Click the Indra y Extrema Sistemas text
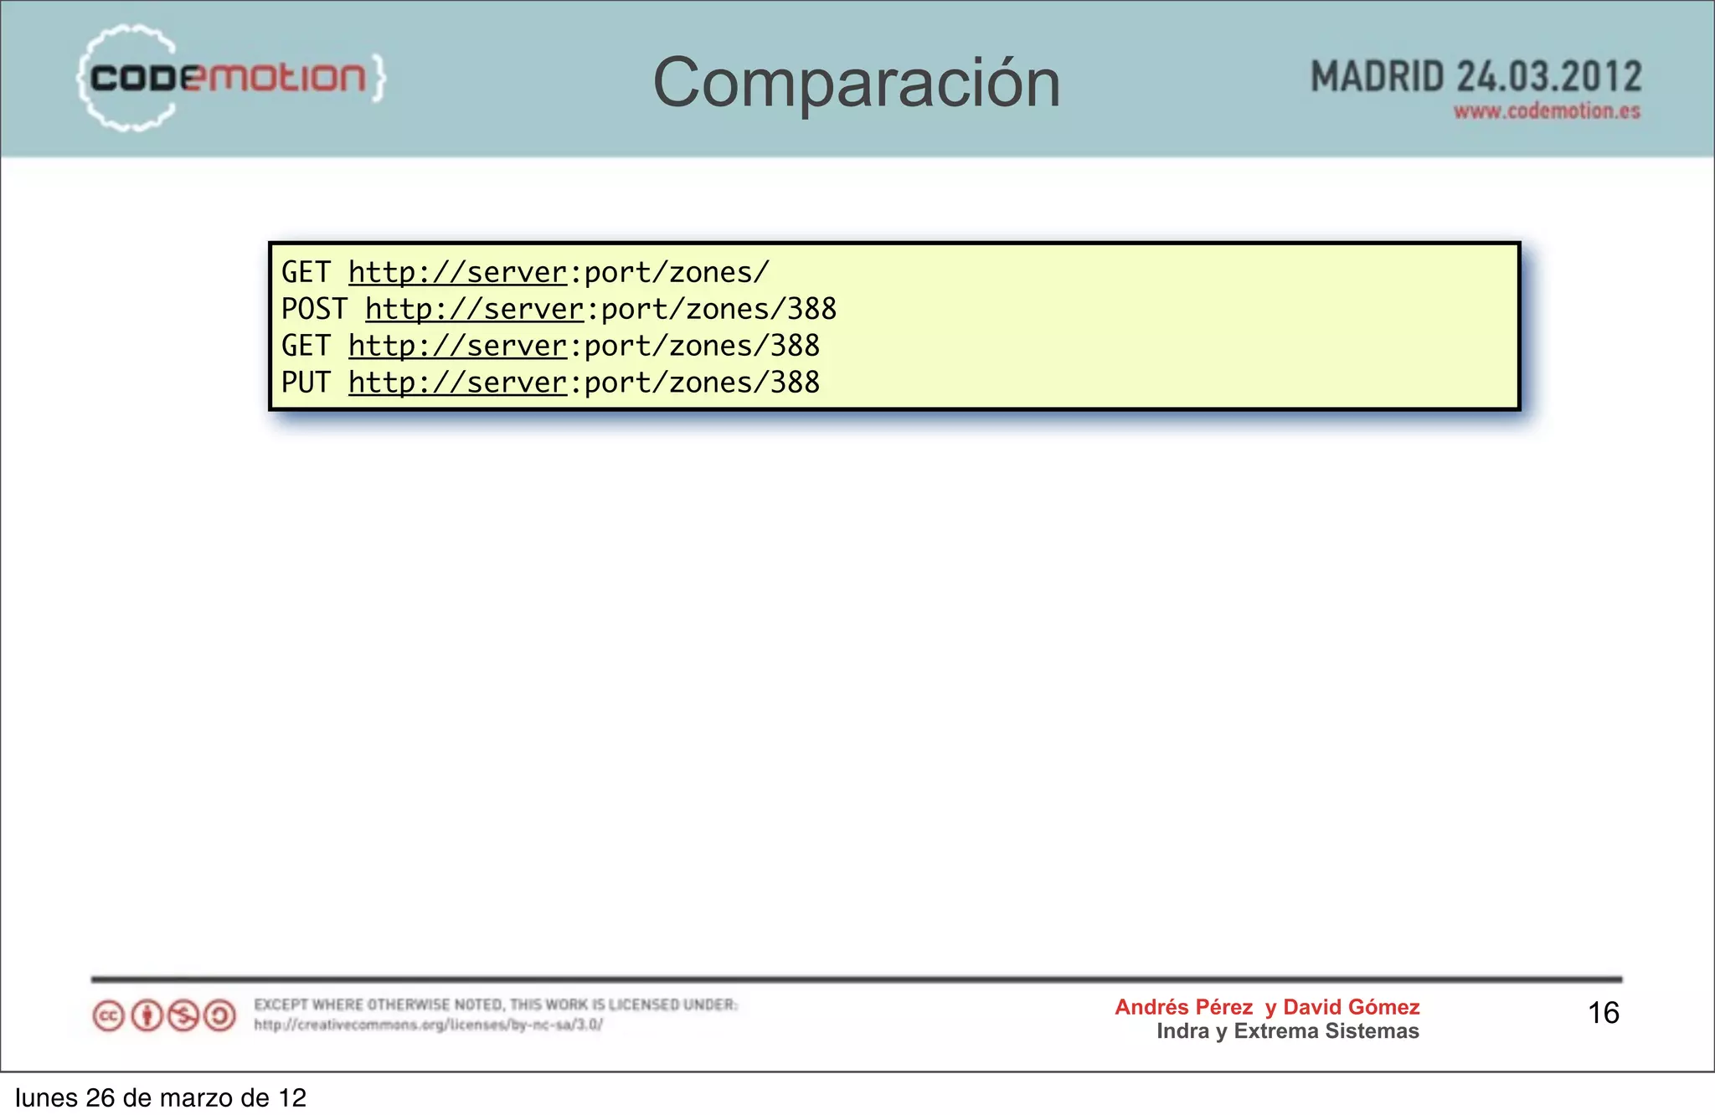This screenshot has height=1115, width=1715. click(x=1288, y=1031)
